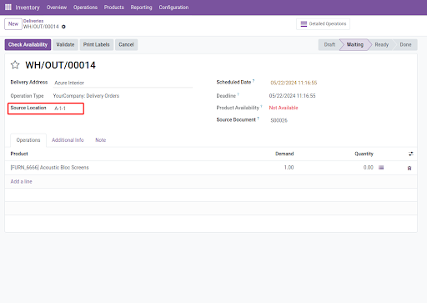This screenshot has height=303, width=427.
Task: Add a line to the operations
Action: 22,181
